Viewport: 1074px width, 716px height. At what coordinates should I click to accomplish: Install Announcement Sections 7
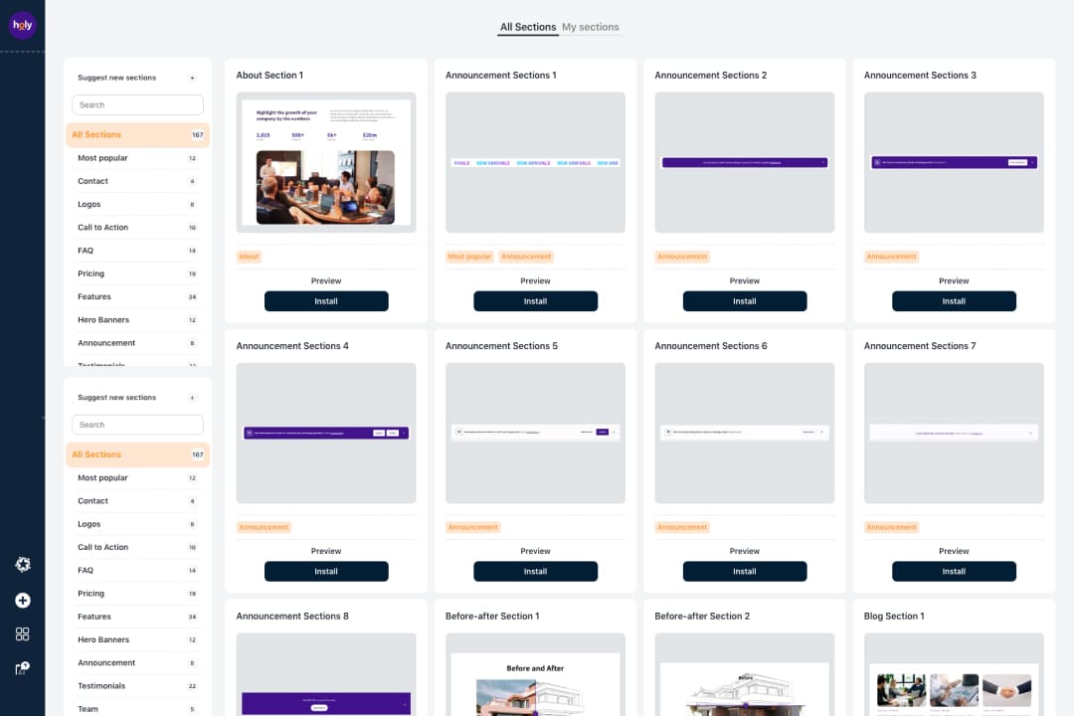pos(954,572)
